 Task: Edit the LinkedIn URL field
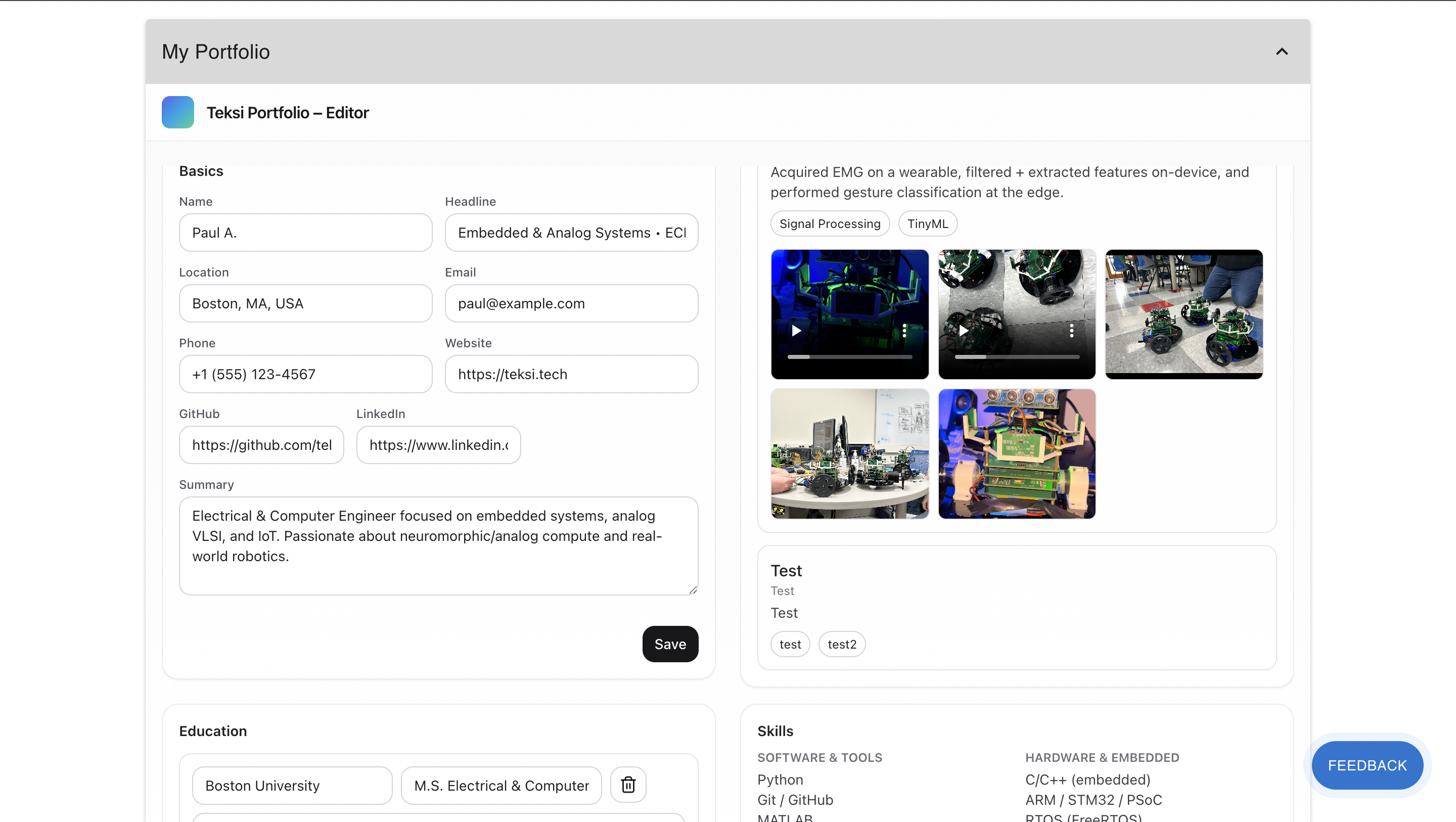tap(438, 444)
